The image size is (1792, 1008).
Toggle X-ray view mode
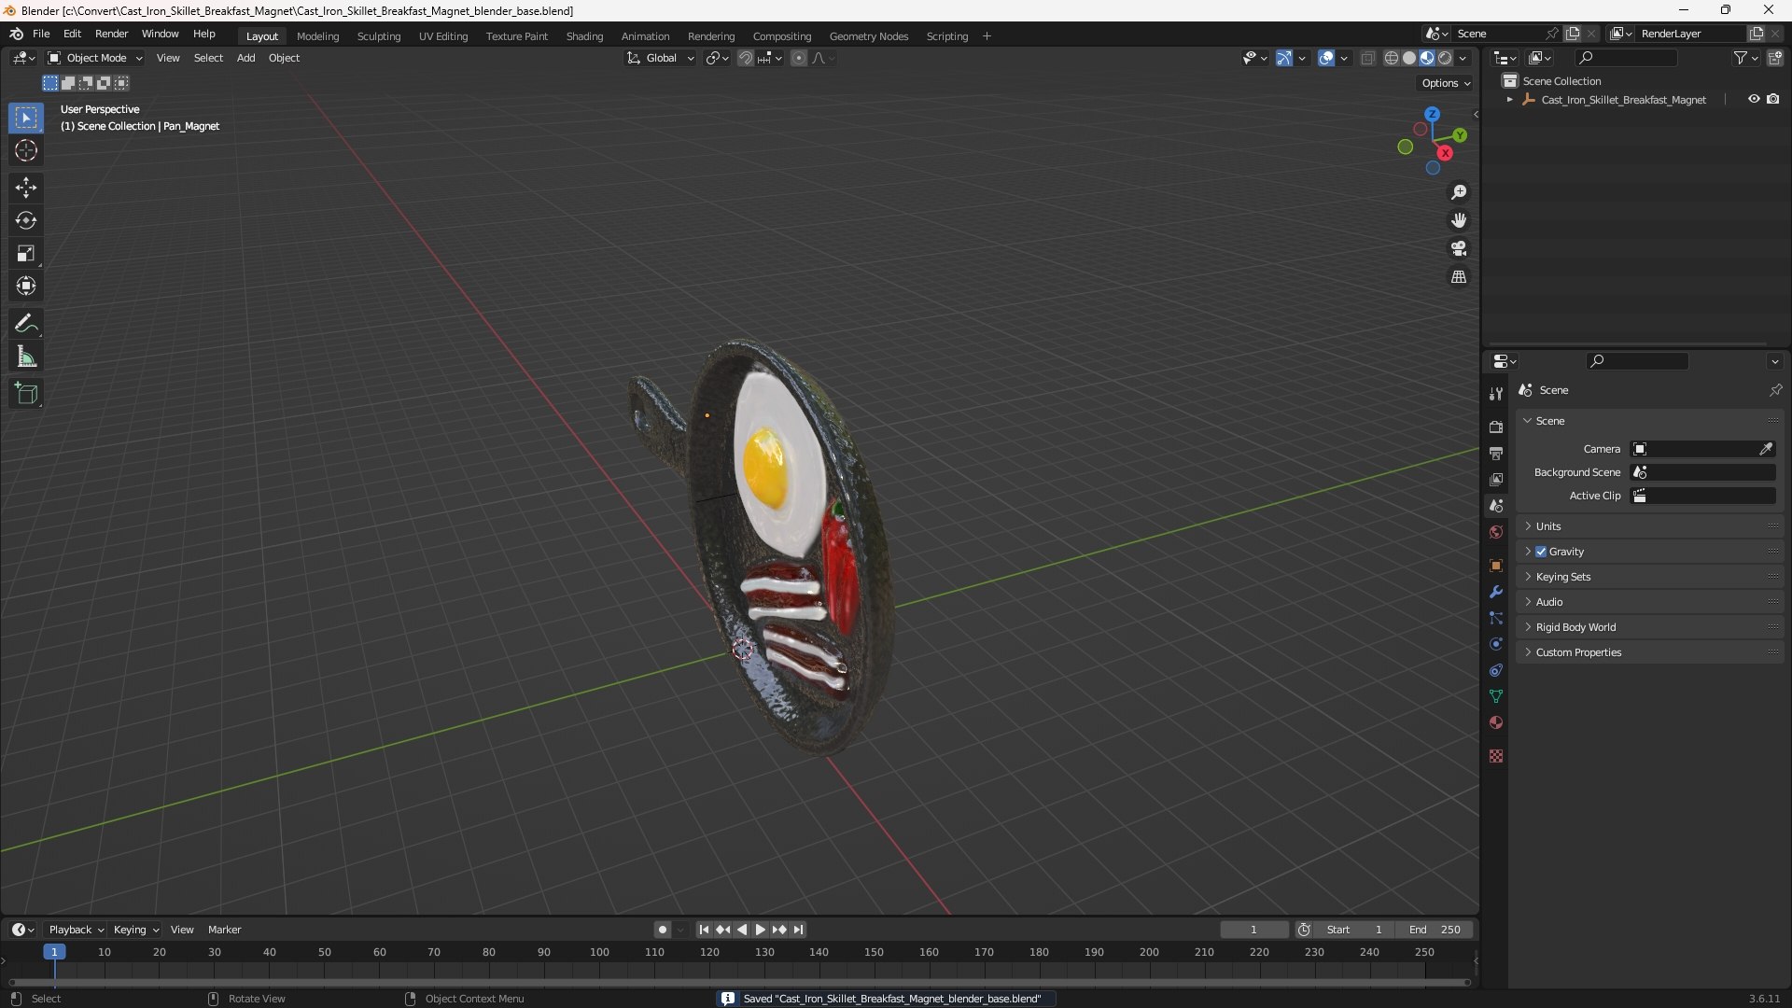point(1368,58)
